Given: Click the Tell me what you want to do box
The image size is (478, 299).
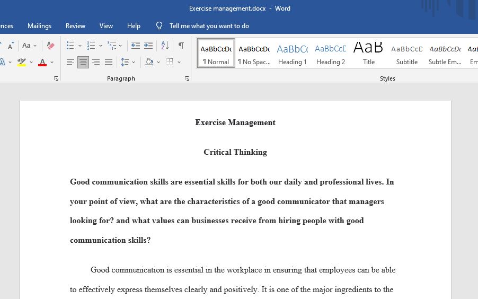Looking at the screenshot, I should 209,26.
